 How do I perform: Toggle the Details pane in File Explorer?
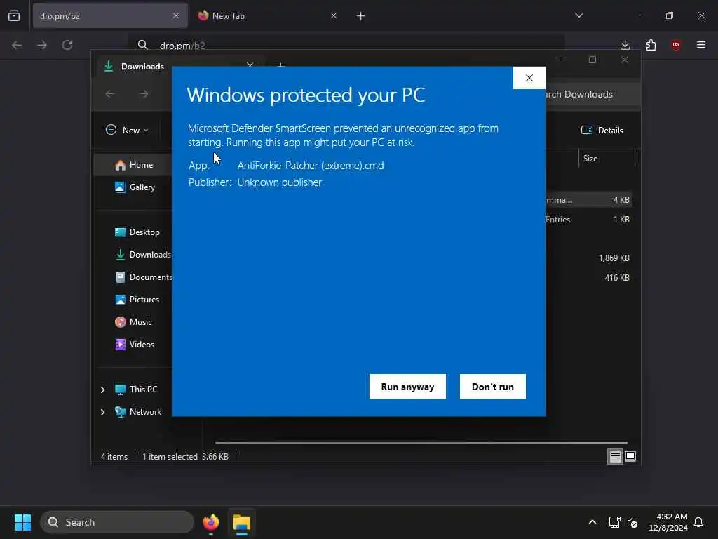tap(602, 130)
